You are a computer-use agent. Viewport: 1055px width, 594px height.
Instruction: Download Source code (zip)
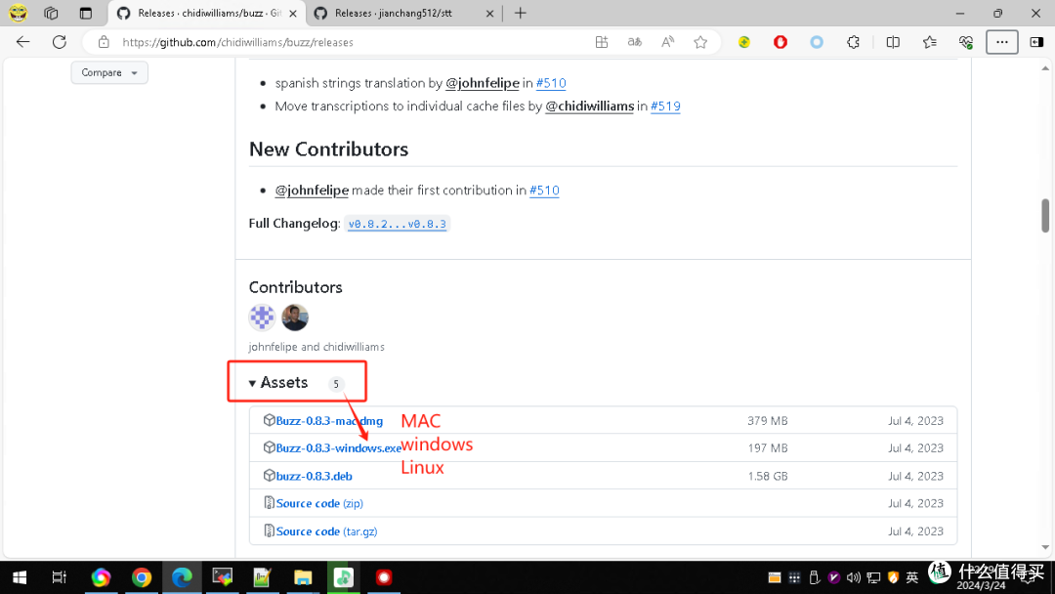click(319, 504)
